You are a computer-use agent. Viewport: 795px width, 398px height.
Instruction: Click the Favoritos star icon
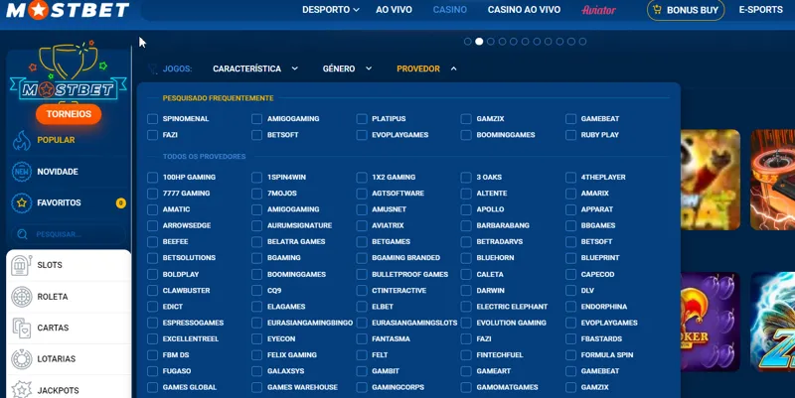22,202
